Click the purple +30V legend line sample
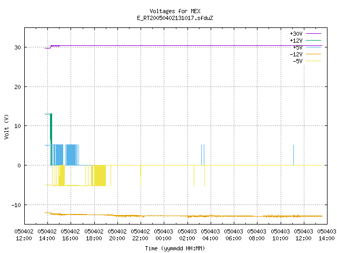The image size is (337, 253). pyautogui.click(x=313, y=34)
